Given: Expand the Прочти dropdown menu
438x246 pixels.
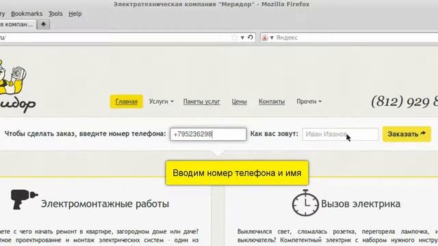Looking at the screenshot, I should tap(309, 102).
